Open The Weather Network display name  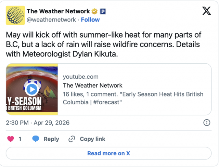click(63, 11)
